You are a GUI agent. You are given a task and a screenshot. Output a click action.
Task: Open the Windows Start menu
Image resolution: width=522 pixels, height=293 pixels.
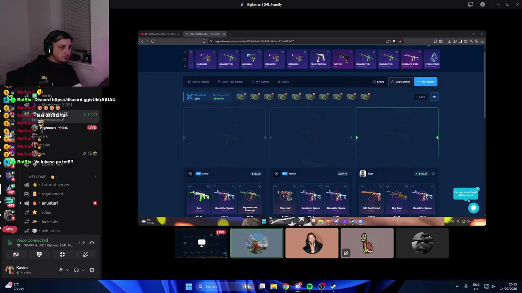tap(189, 286)
